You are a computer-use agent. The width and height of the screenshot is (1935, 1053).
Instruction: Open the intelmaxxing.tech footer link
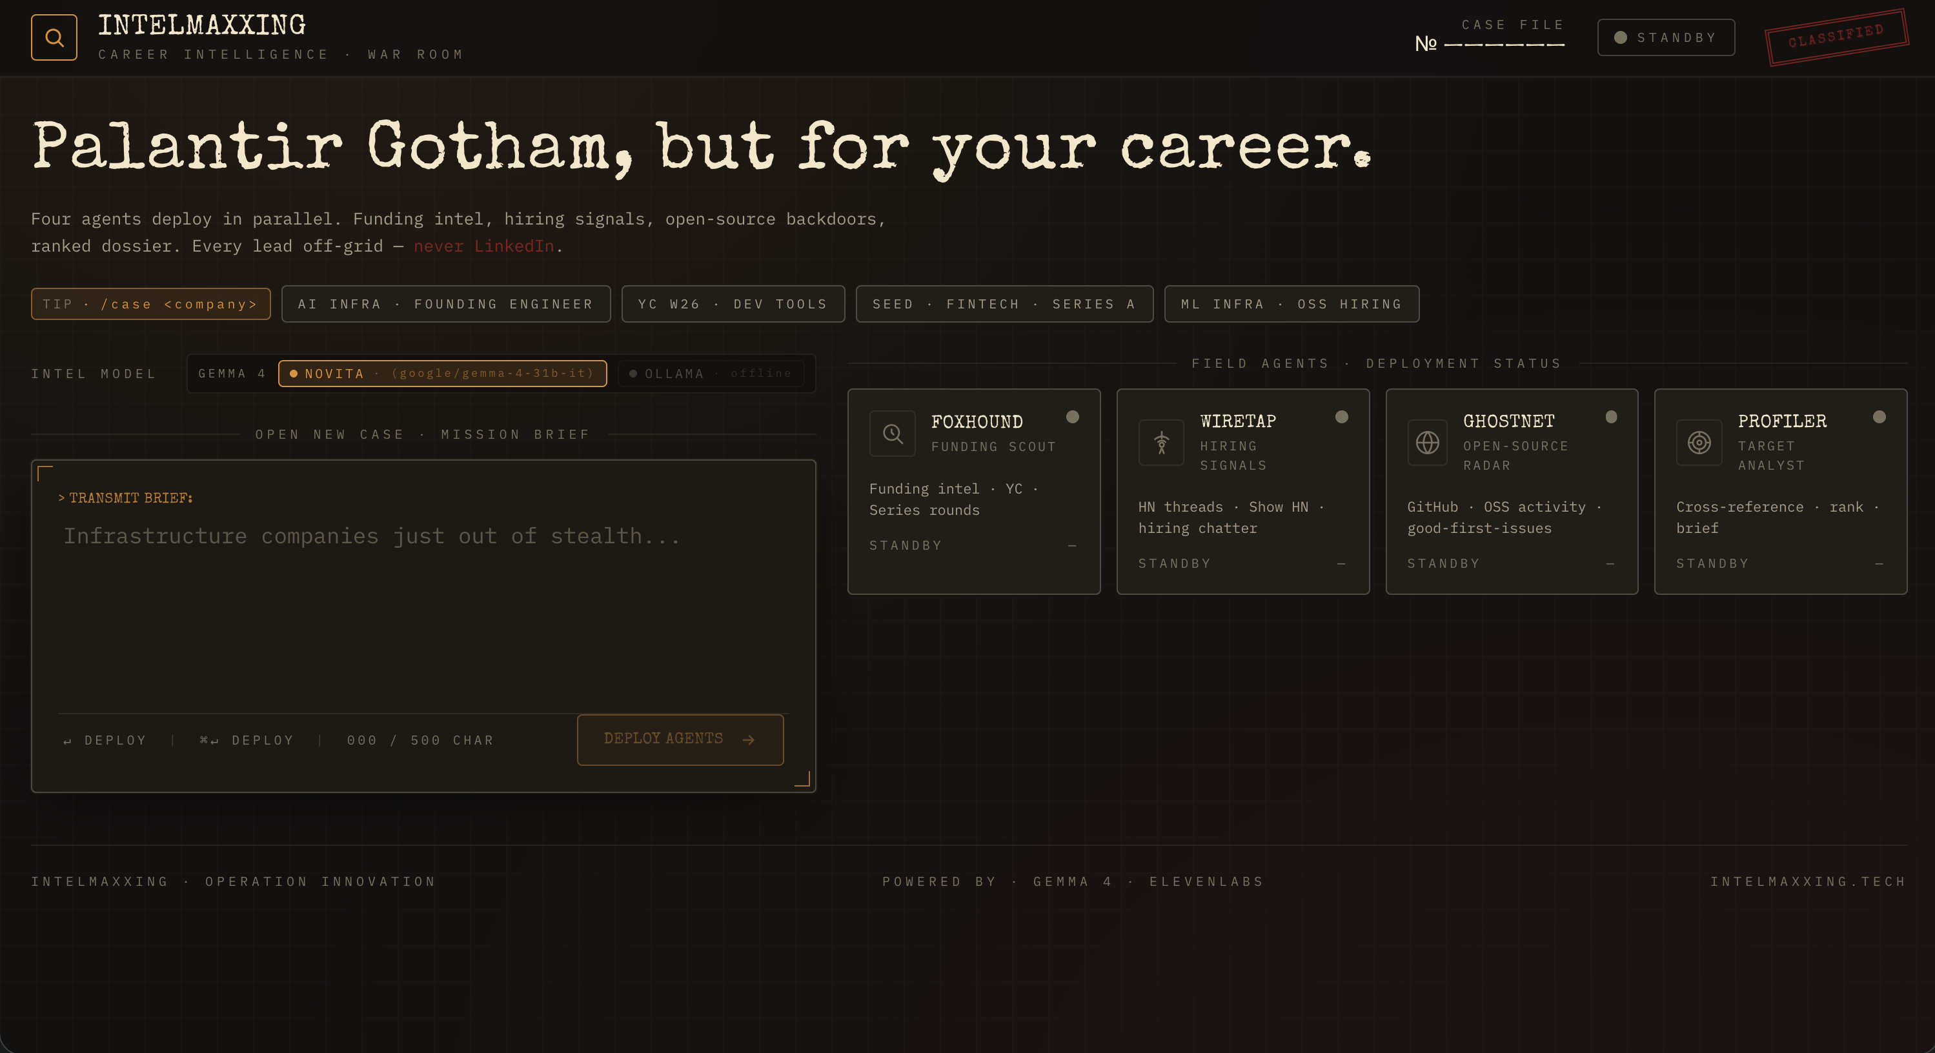pos(1808,881)
